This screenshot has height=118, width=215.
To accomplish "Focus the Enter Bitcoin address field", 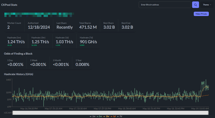I will (x=165, y=5).
